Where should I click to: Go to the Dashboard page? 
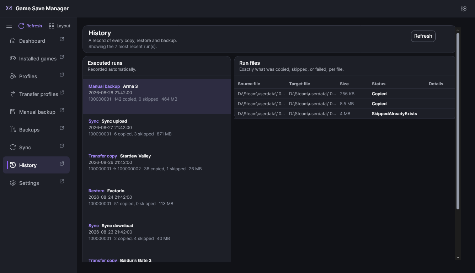(36, 41)
